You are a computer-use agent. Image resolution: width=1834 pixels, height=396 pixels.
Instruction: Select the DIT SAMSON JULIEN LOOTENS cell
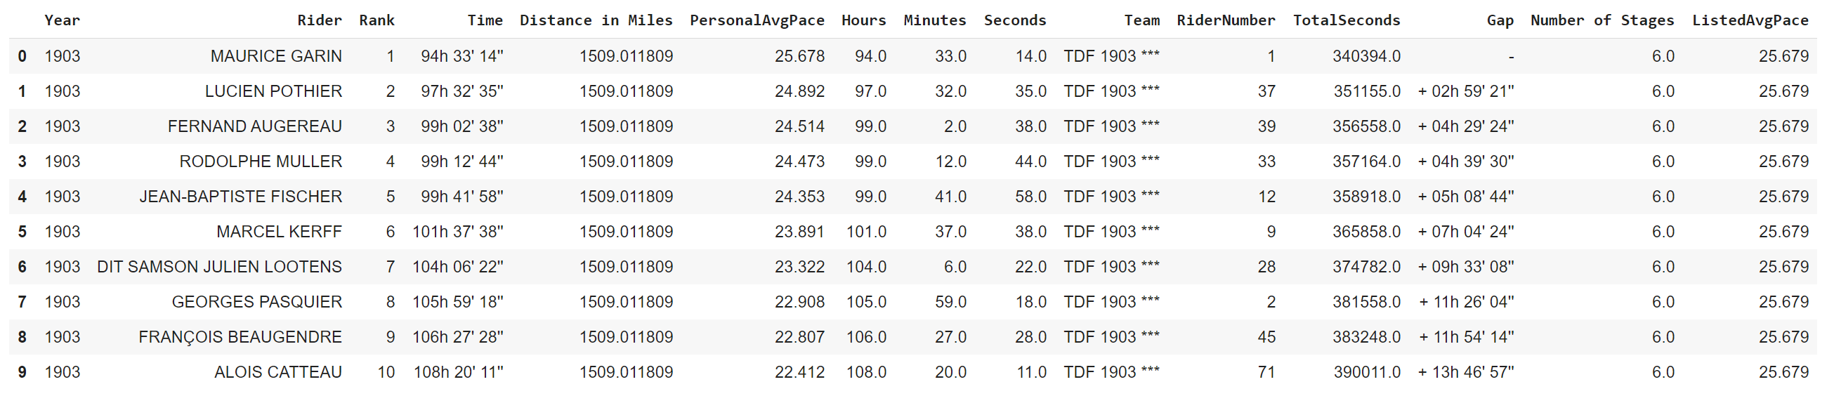click(219, 266)
